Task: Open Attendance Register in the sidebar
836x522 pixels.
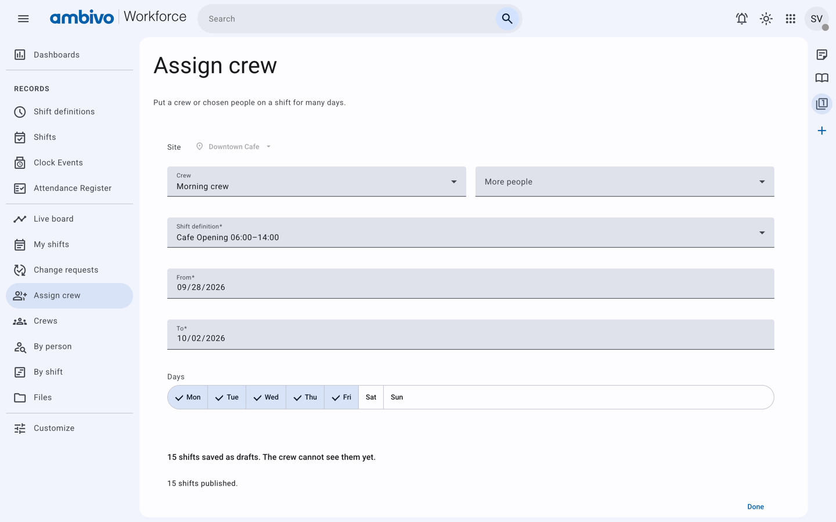Action: tap(70, 188)
